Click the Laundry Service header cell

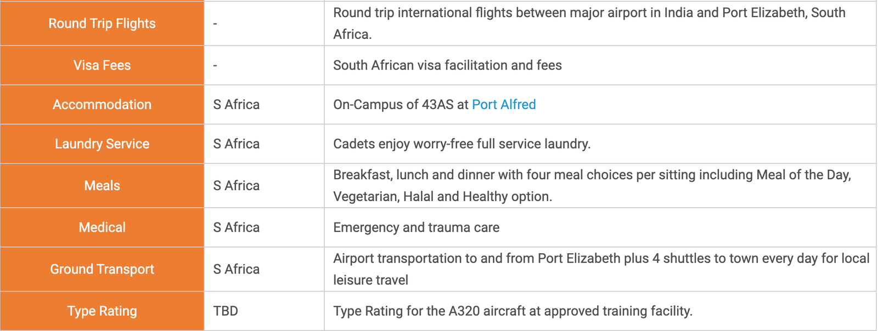(102, 144)
